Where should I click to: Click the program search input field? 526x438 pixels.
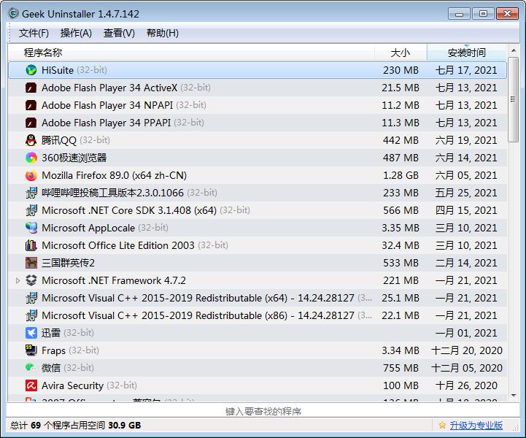point(263,411)
